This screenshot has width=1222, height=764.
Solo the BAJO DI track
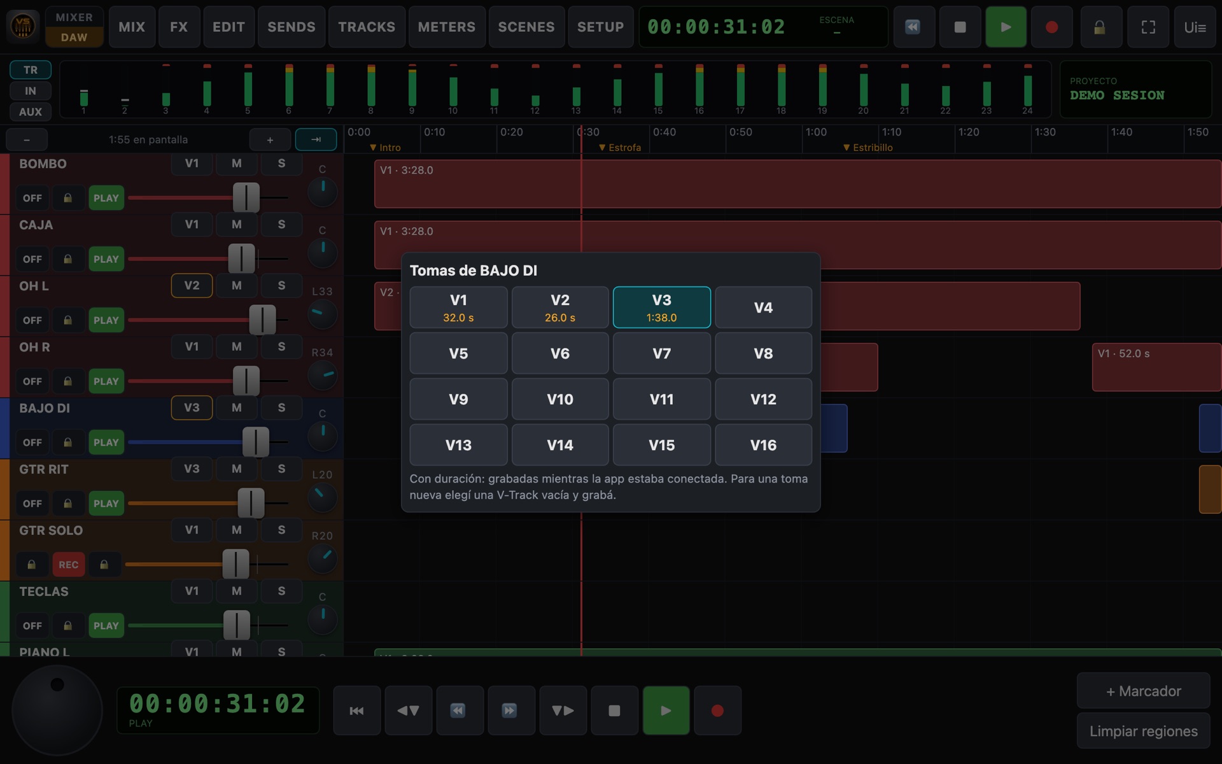tap(281, 408)
